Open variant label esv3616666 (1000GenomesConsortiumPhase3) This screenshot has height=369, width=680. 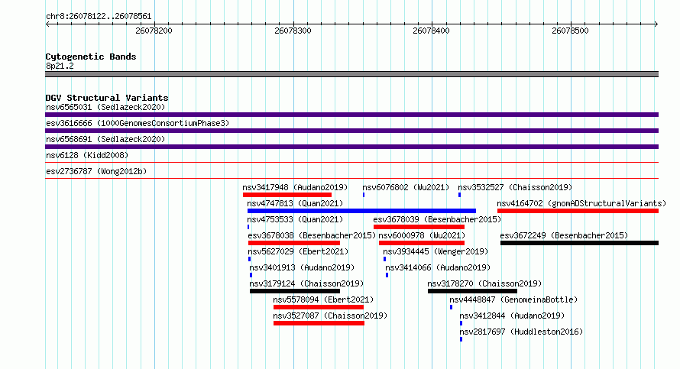point(138,123)
